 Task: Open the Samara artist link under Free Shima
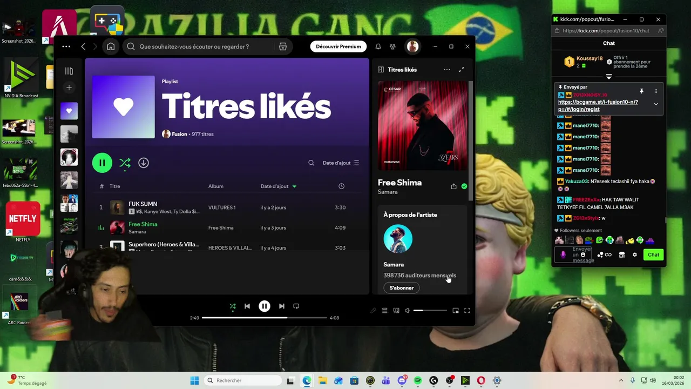coord(388,192)
